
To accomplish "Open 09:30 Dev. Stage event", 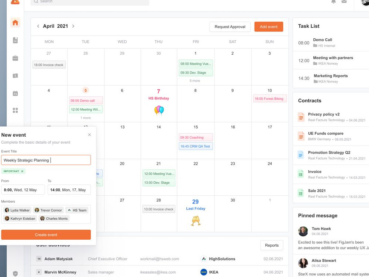I will click(x=196, y=72).
